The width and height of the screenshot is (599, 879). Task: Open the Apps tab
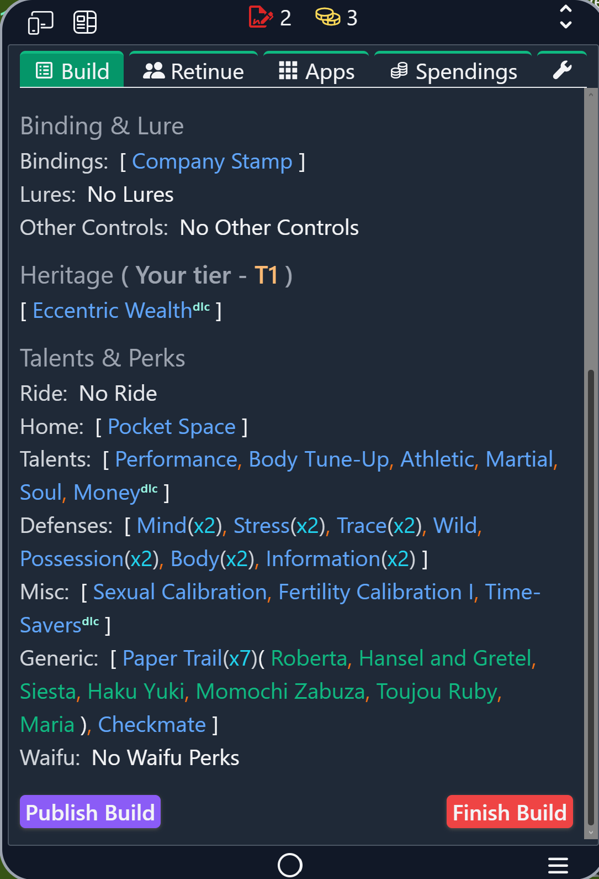click(316, 71)
